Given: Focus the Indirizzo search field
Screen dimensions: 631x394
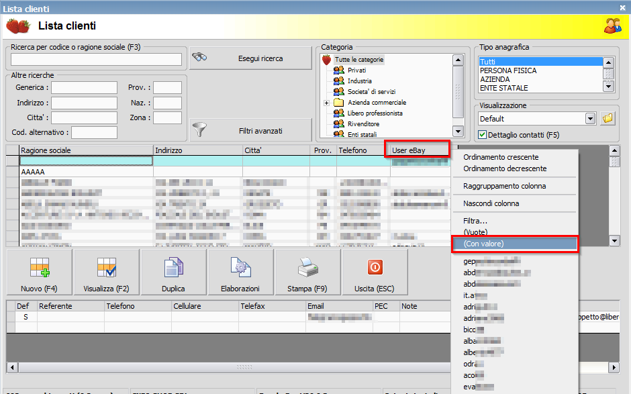Looking at the screenshot, I should [84, 103].
